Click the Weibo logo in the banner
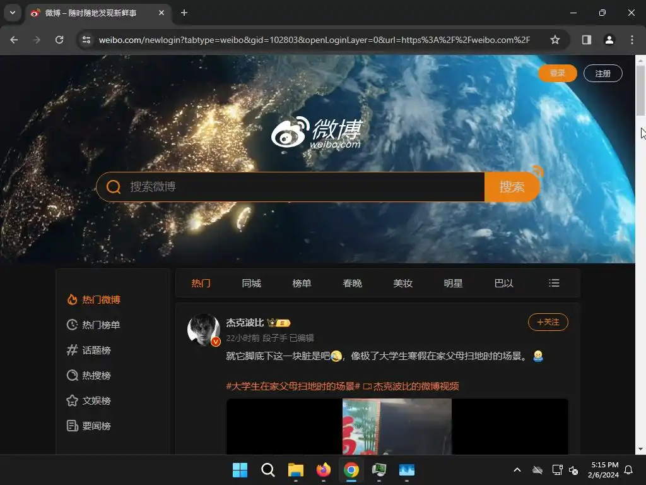The height and width of the screenshot is (485, 646). click(316, 132)
